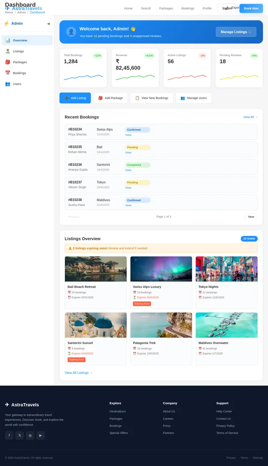Viewport: 268px width, 466px height.
Task: Open Destinations link in footer Explore
Action: tap(118, 411)
